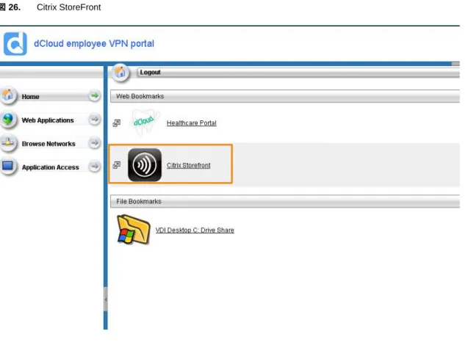Click the Logout button

coord(150,73)
